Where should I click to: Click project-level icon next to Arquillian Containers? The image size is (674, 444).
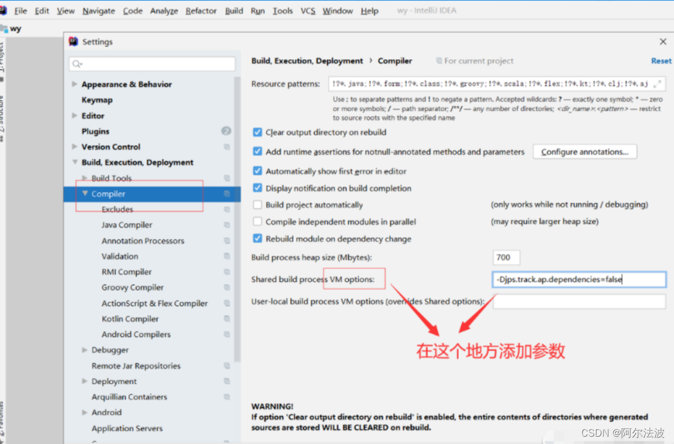point(227,397)
